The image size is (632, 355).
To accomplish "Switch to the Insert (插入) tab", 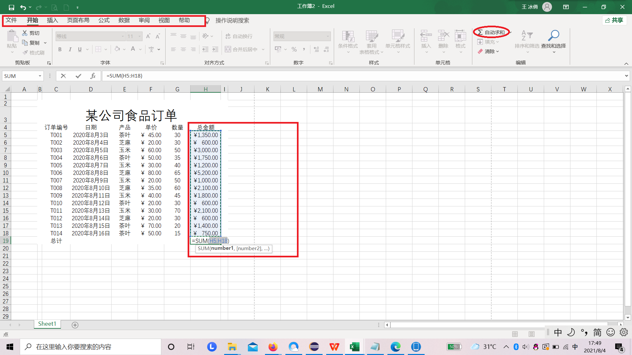I will [52, 20].
